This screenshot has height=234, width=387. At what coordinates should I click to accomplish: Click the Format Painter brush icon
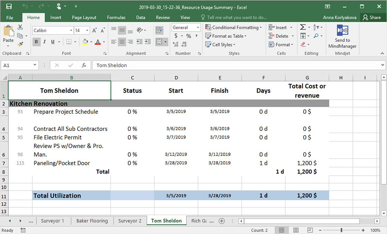20,44
